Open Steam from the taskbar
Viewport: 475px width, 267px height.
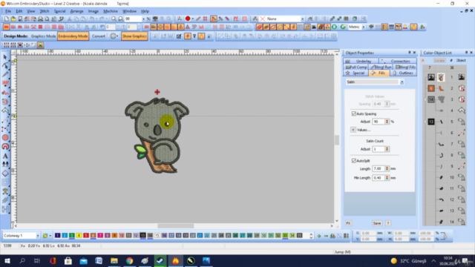coord(160,260)
